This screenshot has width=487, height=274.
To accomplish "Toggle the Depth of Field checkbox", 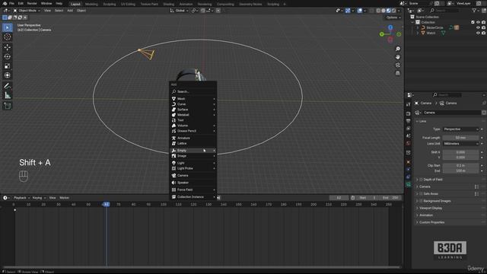I will [421, 180].
